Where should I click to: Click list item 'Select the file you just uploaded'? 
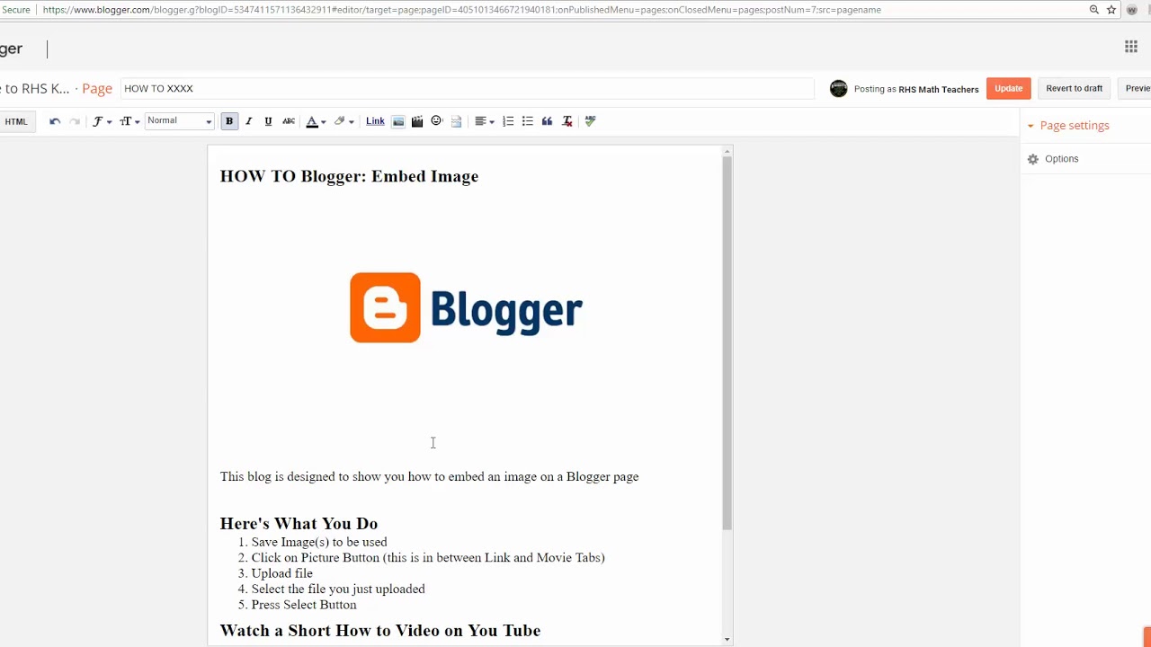click(338, 589)
